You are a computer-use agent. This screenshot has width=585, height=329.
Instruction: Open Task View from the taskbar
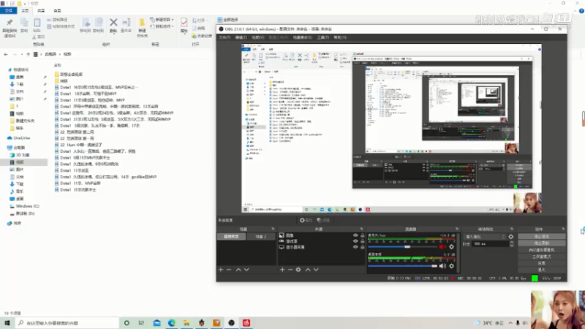[x=141, y=322]
